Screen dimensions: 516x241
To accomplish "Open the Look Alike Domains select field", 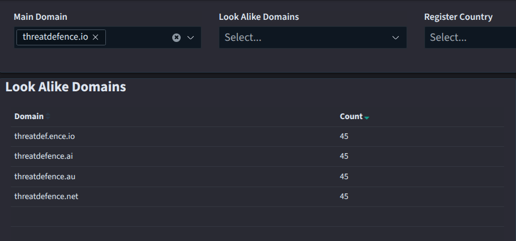I will [303, 37].
